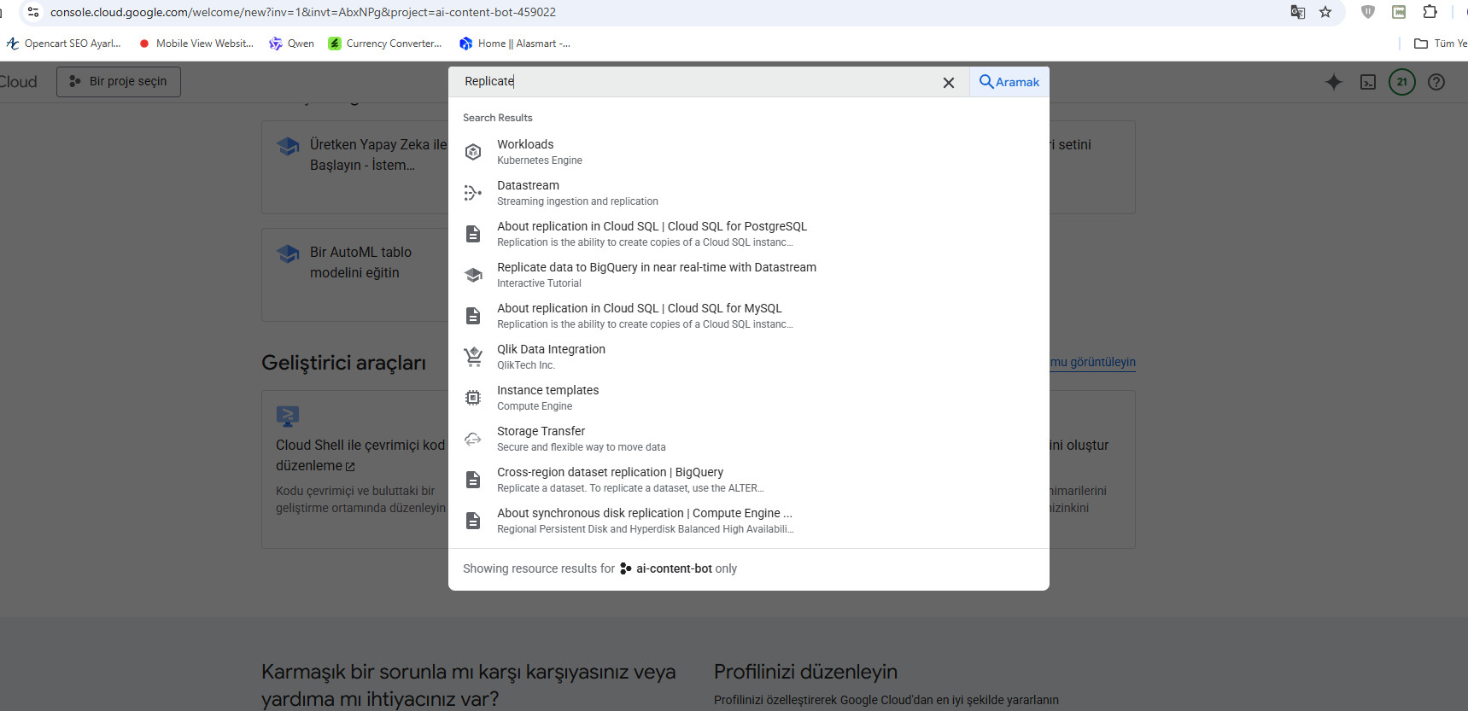This screenshot has width=1468, height=711.
Task: Open About replication Cloud SQL for PostgreSQL doc
Action: pos(748,234)
